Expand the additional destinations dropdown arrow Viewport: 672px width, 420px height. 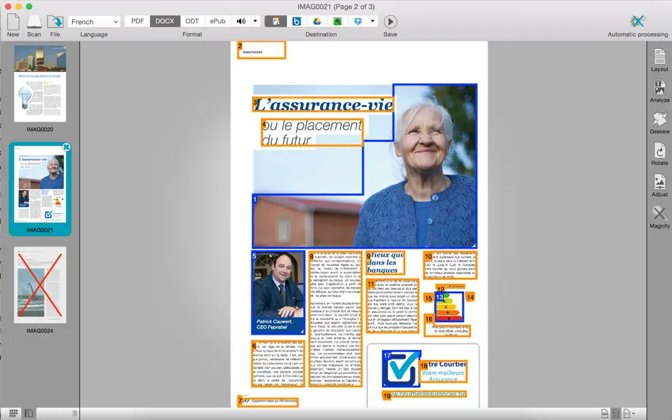(372, 21)
